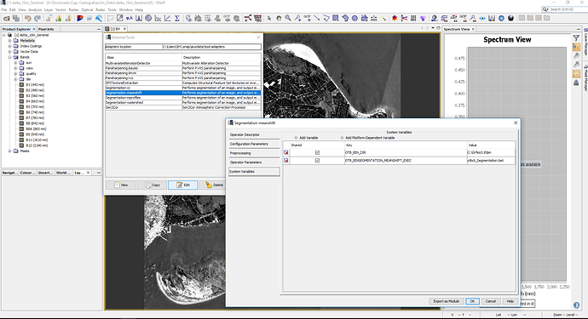Toggle Shared checkbox for OTB_BINSEGMENTATION_MEANSHIFT_EXEC
The width and height of the screenshot is (588, 319).
(317, 160)
